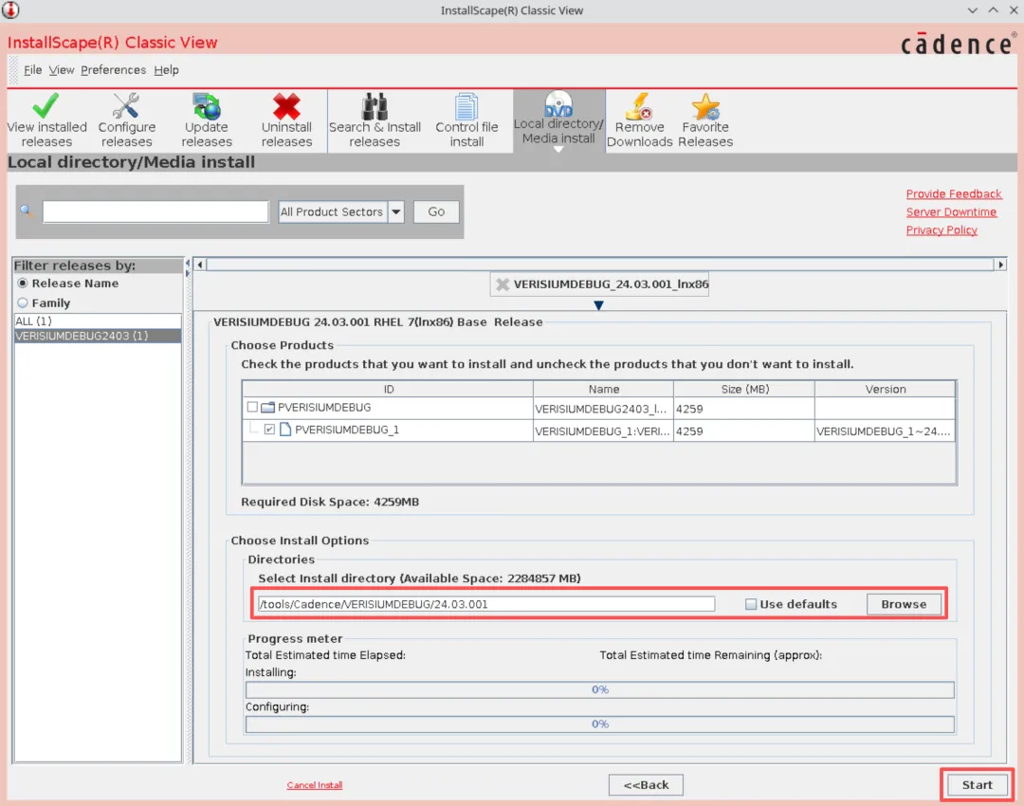Enable the Use defaults checkbox

pyautogui.click(x=751, y=604)
